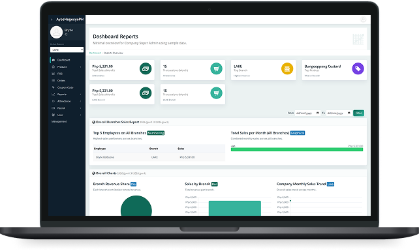Screen dimensions: 419x251
Task: Click the Coupon Code tag icon
Action: pos(54,87)
